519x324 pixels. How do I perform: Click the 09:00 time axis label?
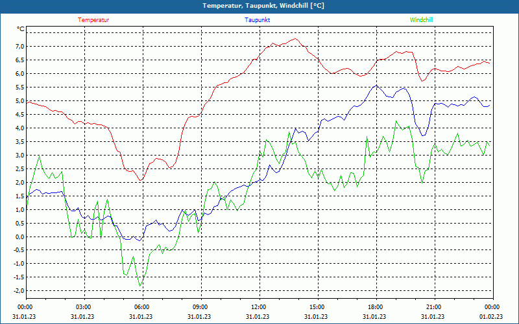pyautogui.click(x=201, y=307)
